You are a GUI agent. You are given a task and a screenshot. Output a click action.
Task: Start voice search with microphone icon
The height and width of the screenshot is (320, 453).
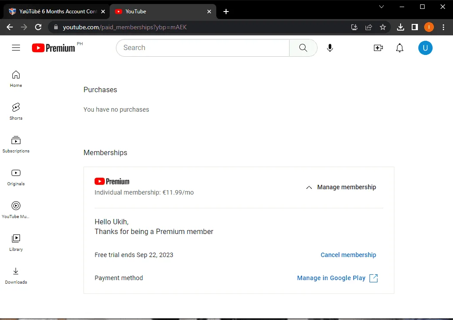click(x=330, y=48)
